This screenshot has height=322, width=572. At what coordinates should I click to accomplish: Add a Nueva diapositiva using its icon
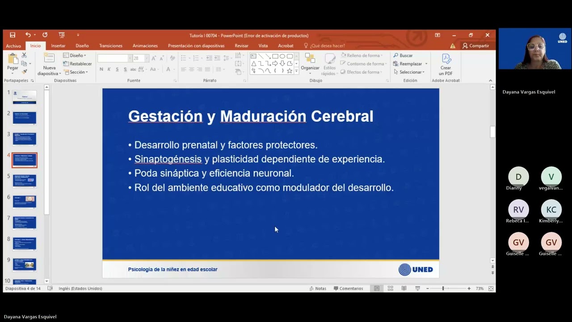[x=49, y=58]
